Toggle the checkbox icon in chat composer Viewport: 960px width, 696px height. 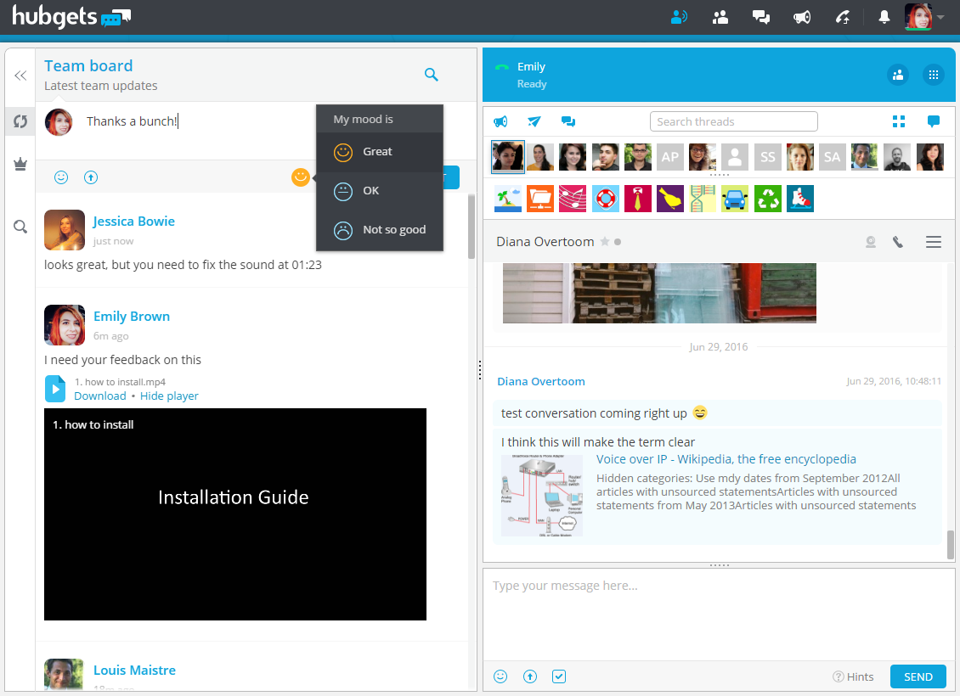pos(558,676)
